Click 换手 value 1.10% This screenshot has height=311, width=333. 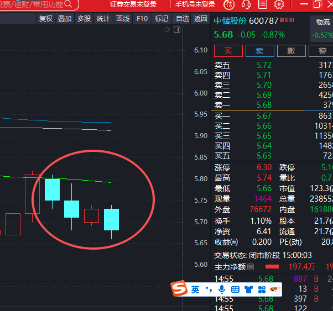coord(261,221)
